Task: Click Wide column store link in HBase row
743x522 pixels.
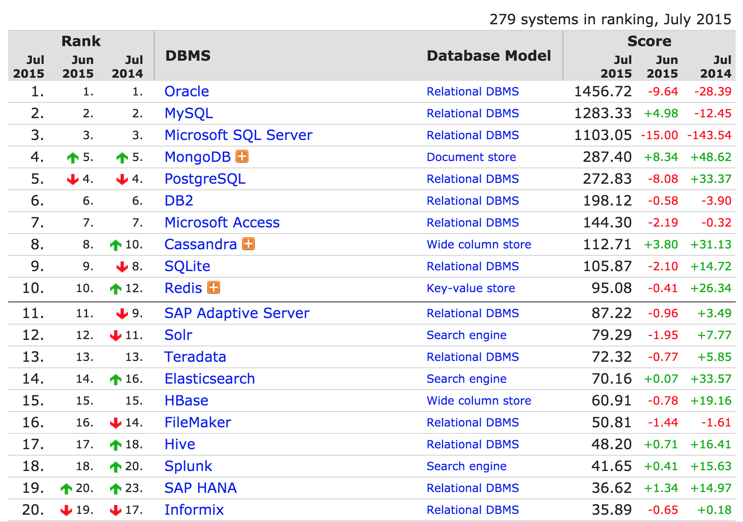Action: click(x=479, y=401)
